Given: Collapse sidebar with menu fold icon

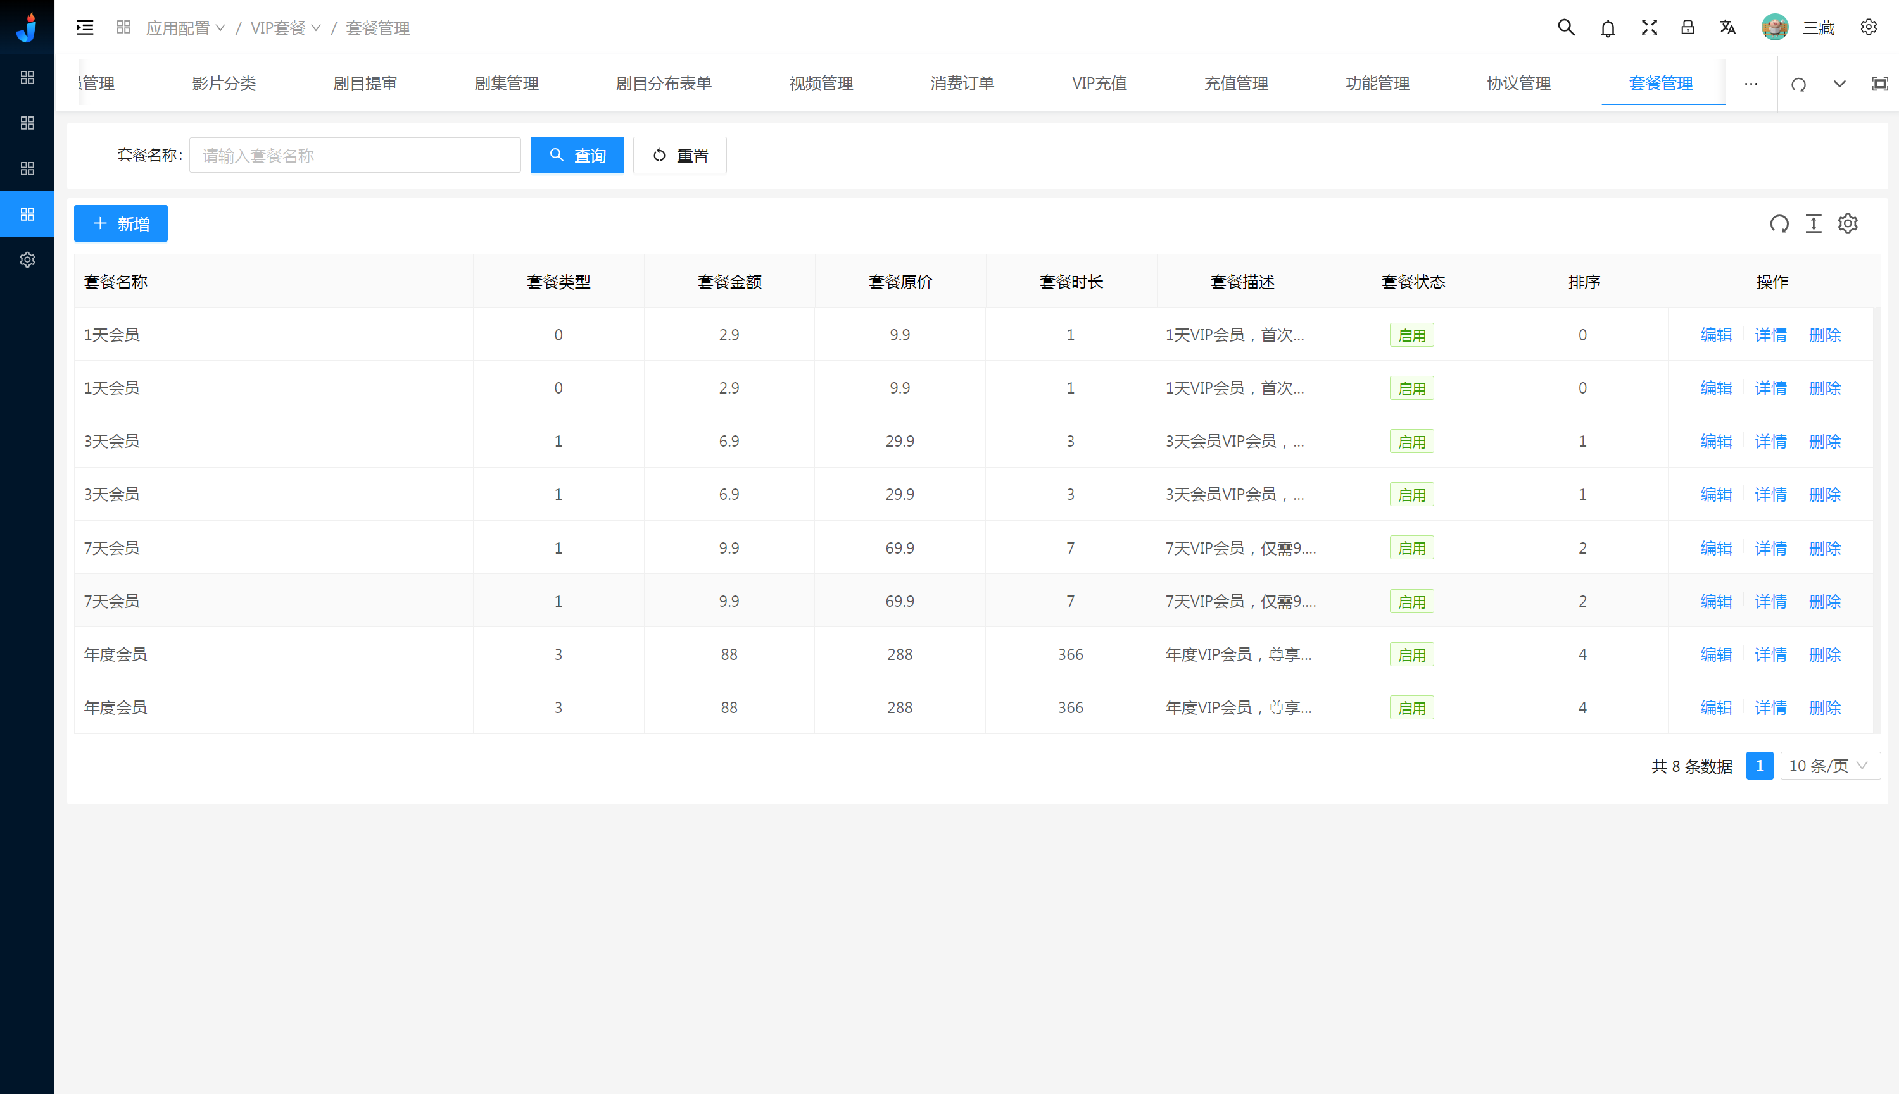Looking at the screenshot, I should pyautogui.click(x=85, y=28).
